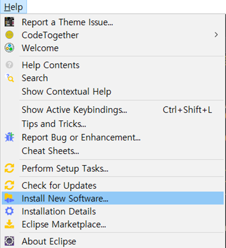Viewport: 226px width, 248px height.
Task: Open Cheat Sheets entry
Action: (50, 151)
